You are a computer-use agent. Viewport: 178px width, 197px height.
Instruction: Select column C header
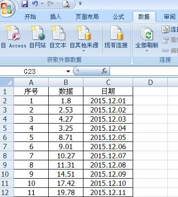coord(108,83)
